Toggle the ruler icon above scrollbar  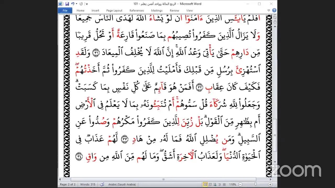click(275, 17)
